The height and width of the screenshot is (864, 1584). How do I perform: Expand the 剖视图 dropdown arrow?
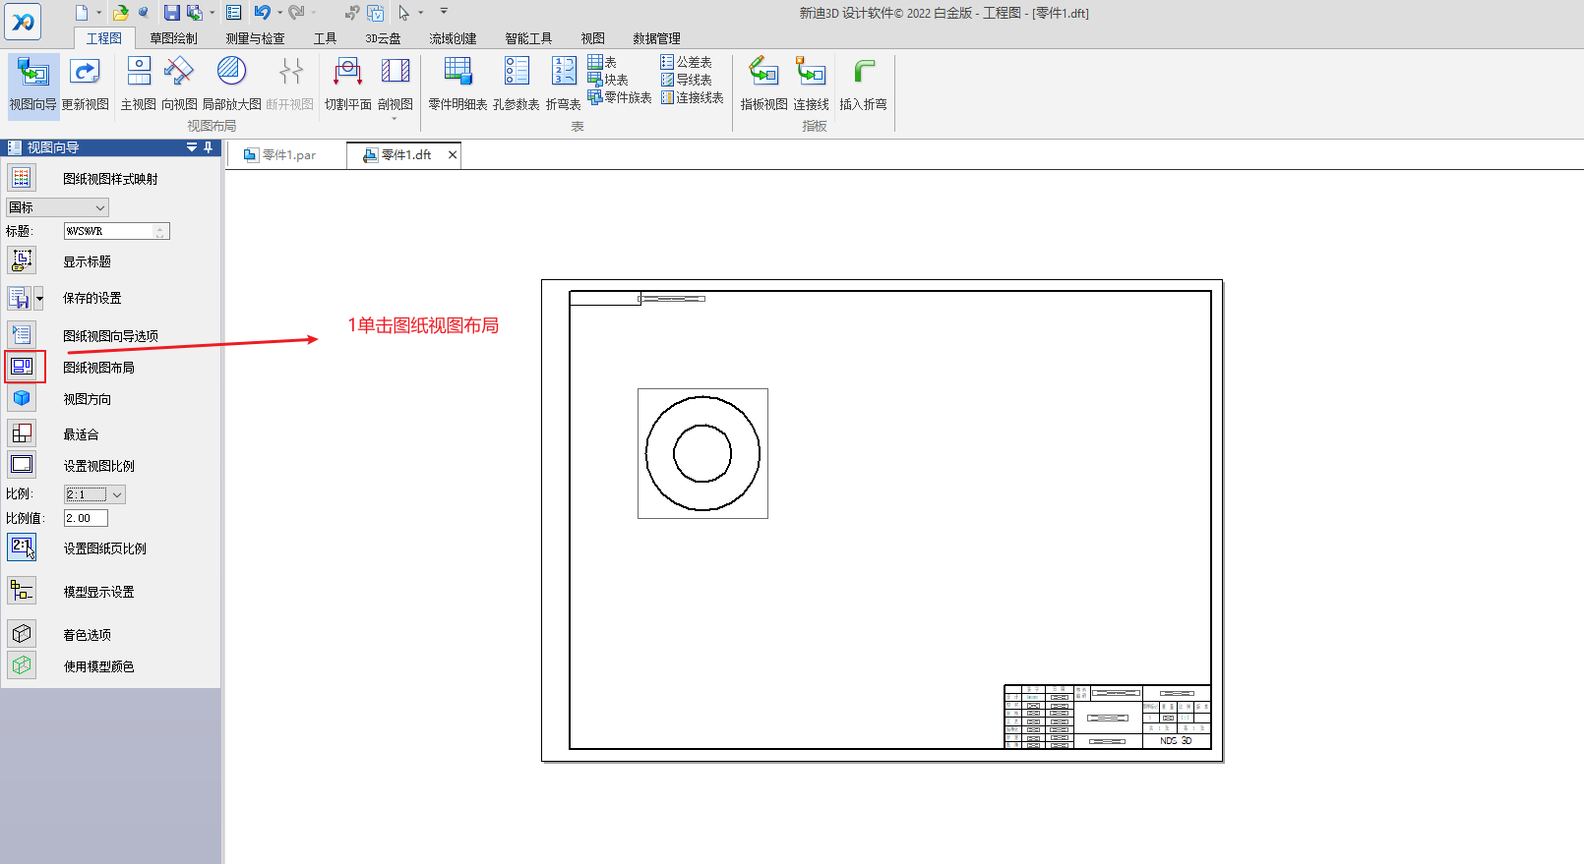pos(395,119)
